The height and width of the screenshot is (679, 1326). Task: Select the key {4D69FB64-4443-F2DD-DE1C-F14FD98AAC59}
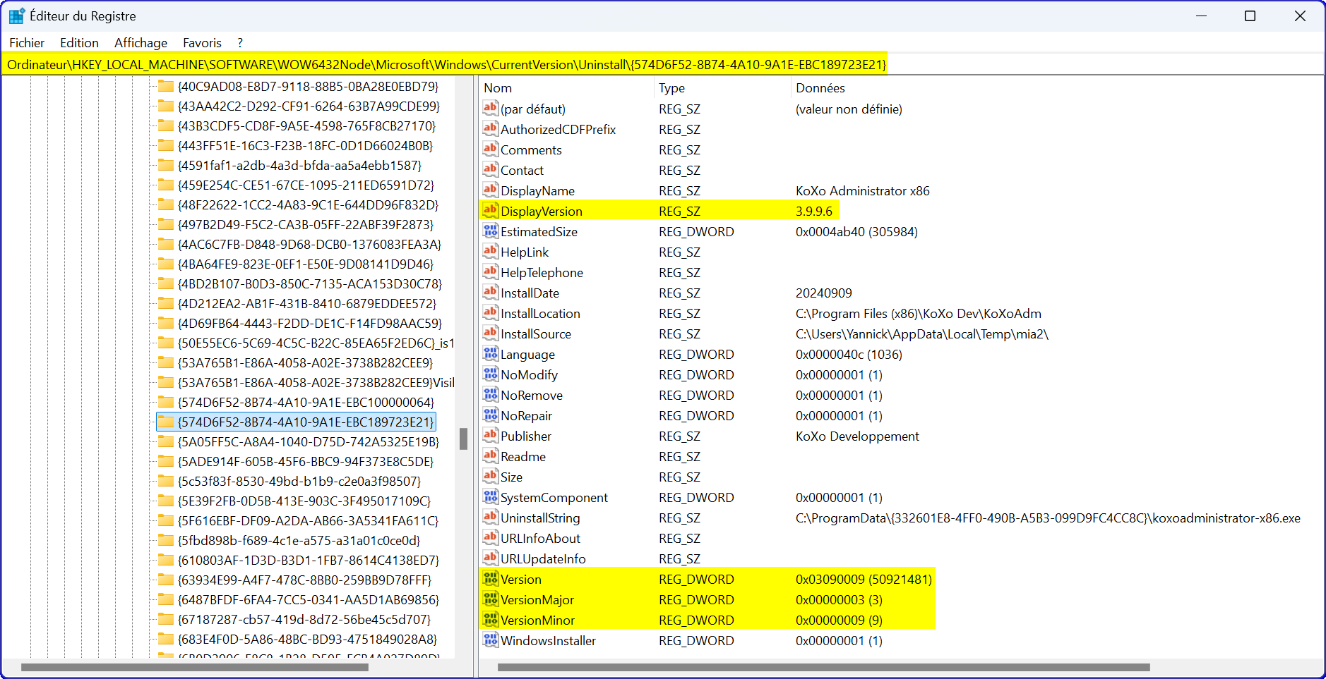309,323
